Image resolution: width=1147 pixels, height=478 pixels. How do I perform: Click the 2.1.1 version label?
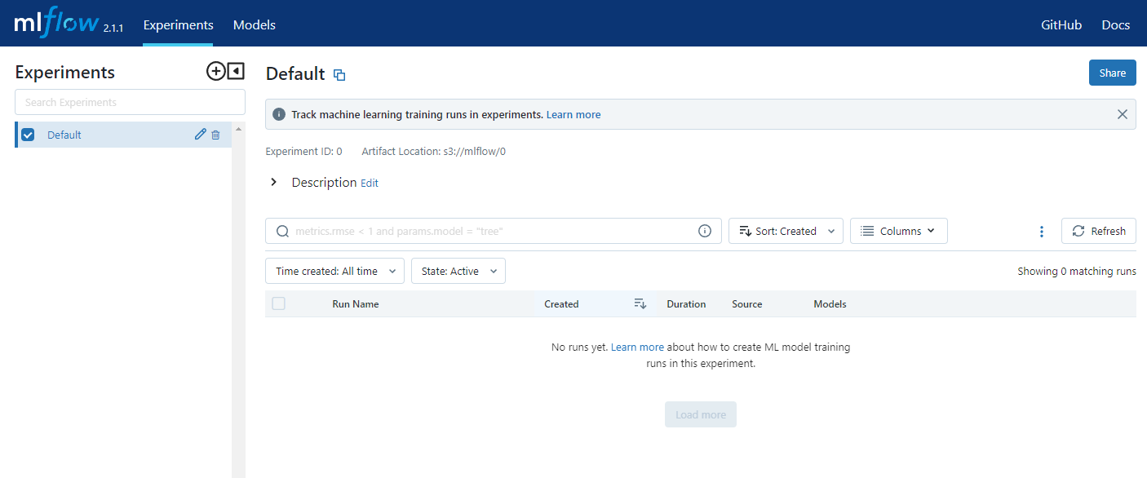point(113,29)
